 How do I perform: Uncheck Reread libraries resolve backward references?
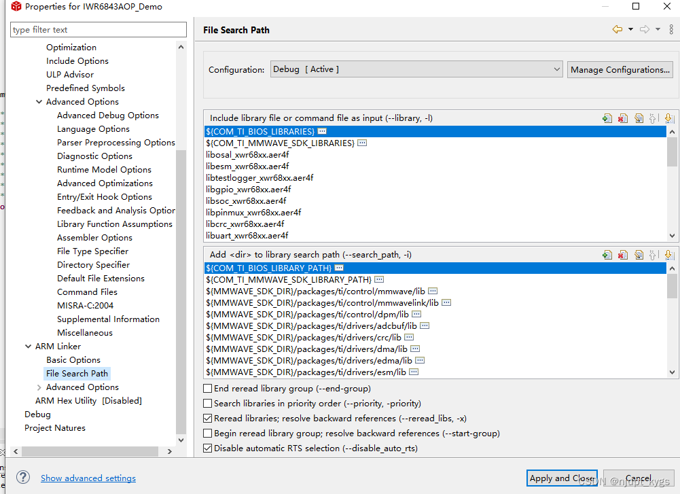tap(208, 418)
